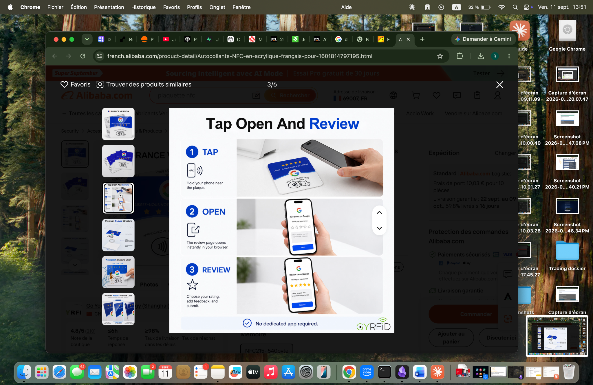Image resolution: width=593 pixels, height=385 pixels.
Task: Select the 'Premium 4-Layer Structure' thumbnail
Action: click(x=118, y=235)
